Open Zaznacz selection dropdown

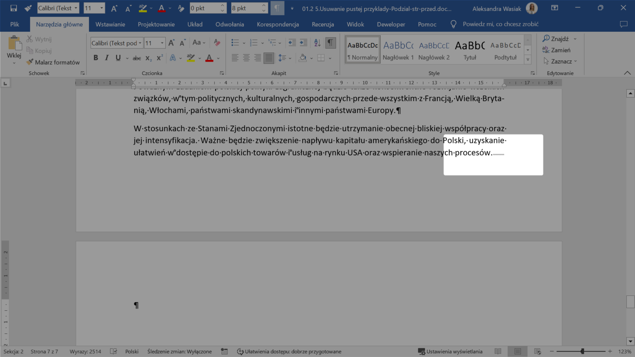pos(560,61)
